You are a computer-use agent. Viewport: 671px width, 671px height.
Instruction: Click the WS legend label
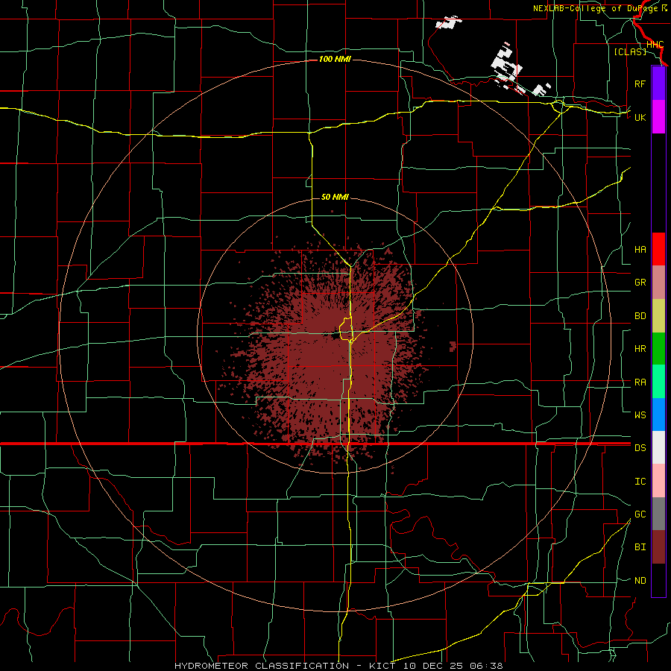coord(640,415)
